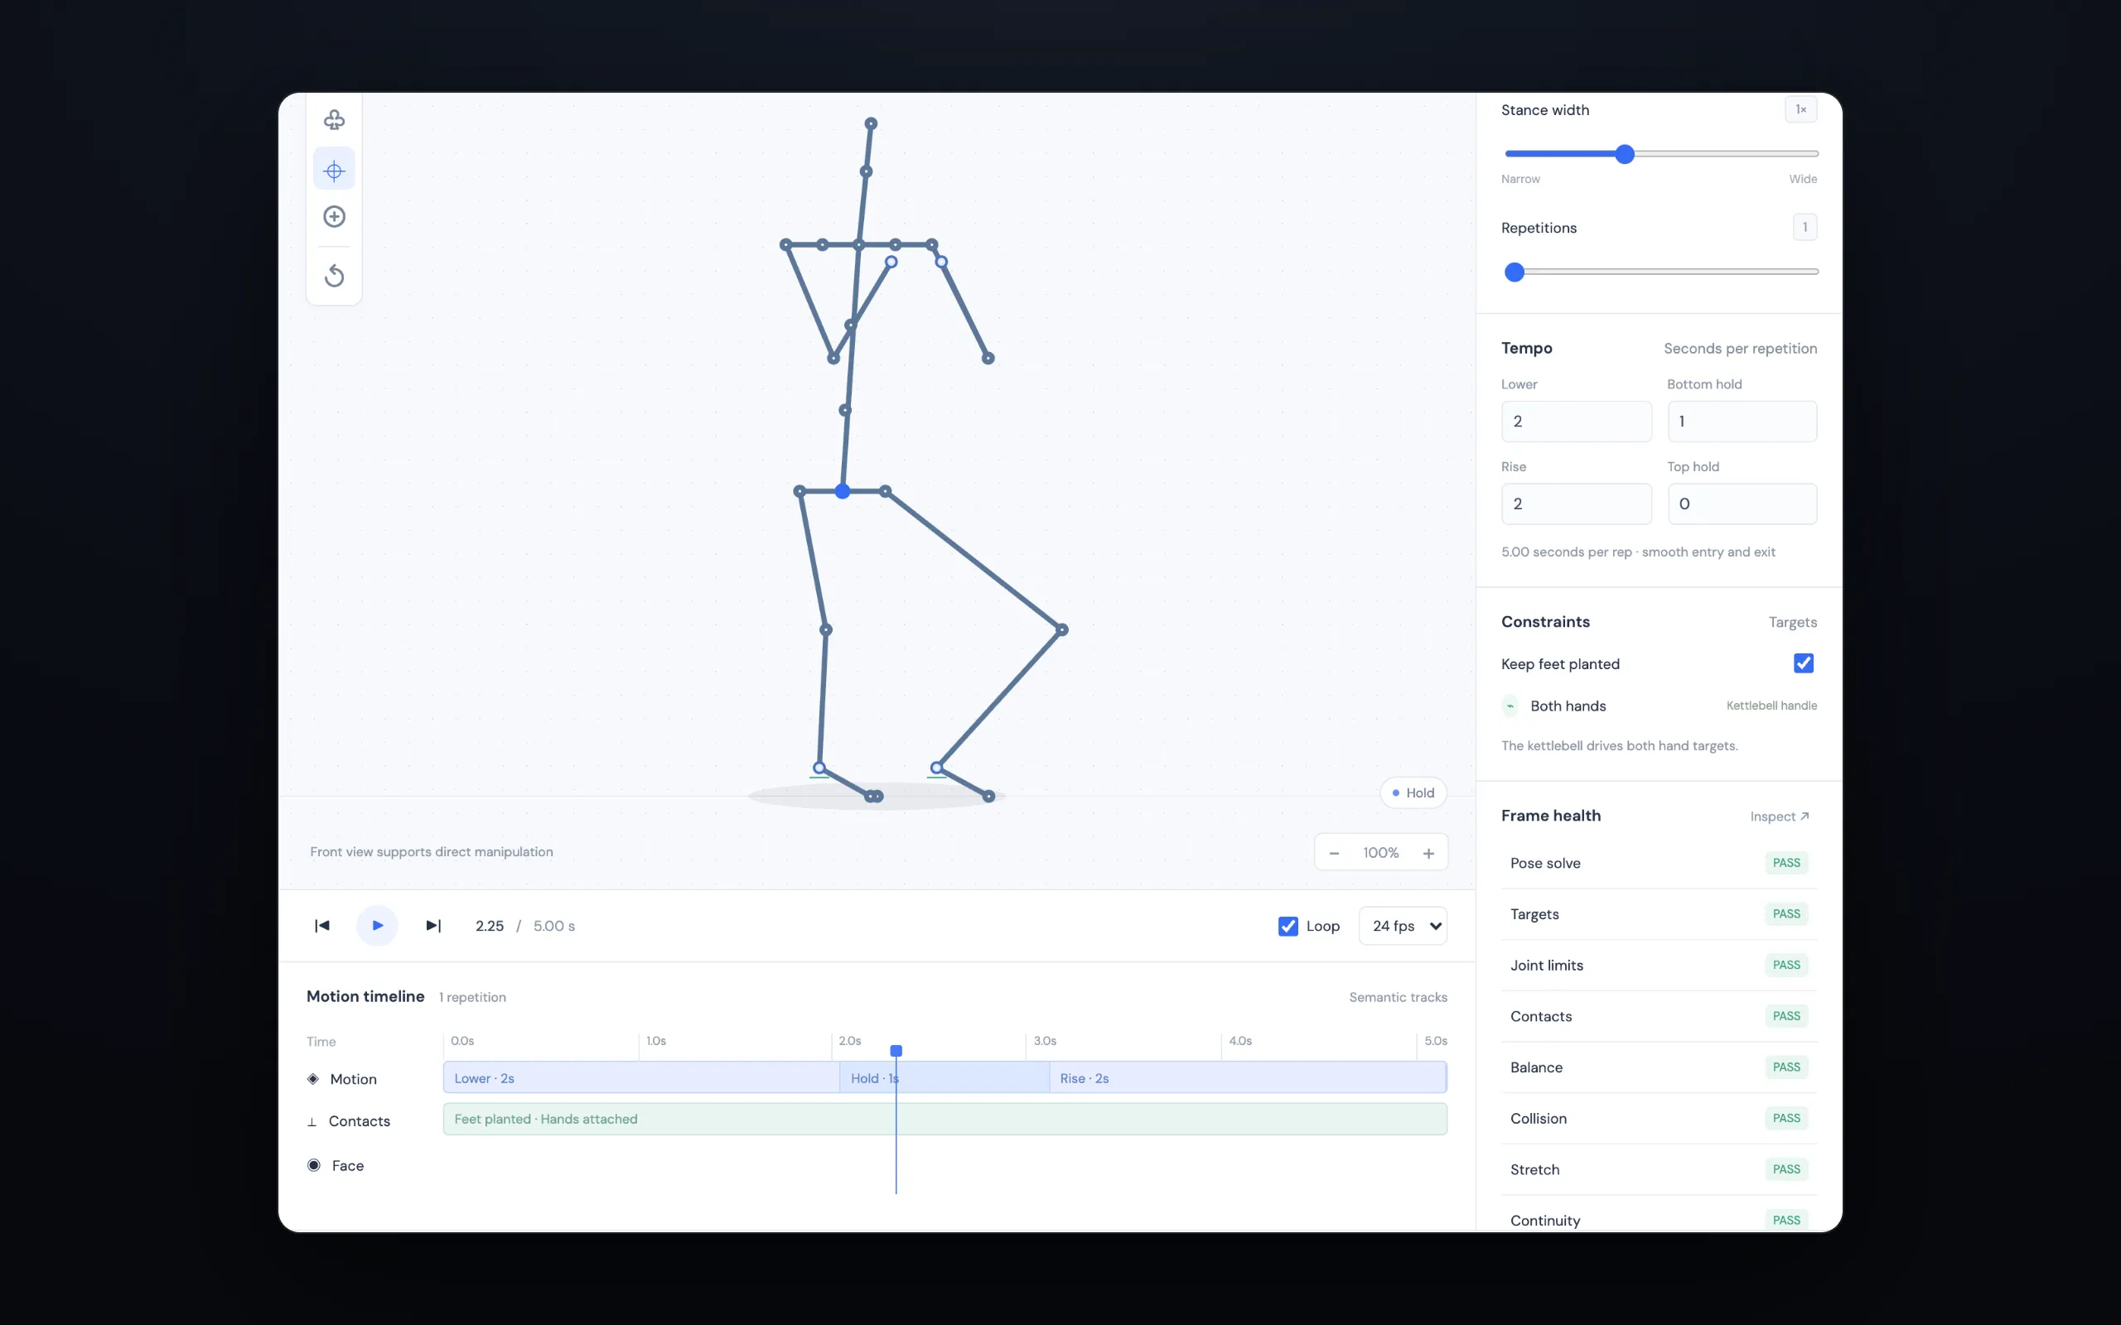
Task: Select the Lower · 2s timeline segment
Action: [x=640, y=1078]
